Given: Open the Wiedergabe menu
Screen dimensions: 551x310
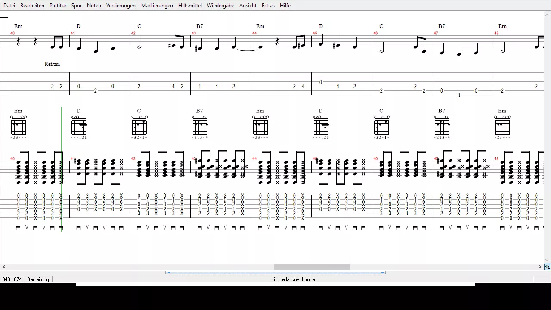Looking at the screenshot, I should (220, 6).
